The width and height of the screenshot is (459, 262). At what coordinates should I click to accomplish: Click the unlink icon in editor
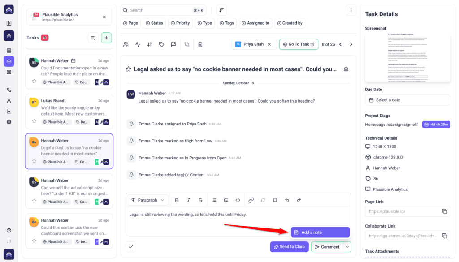pos(263,200)
